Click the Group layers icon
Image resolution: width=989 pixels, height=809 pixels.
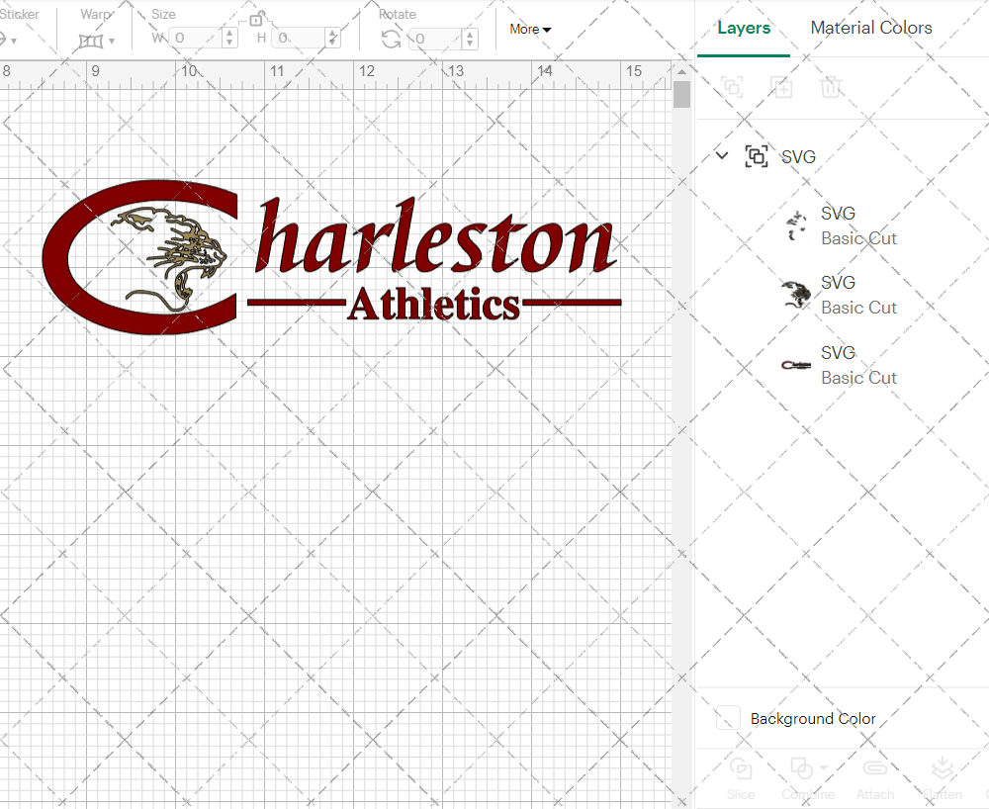(732, 86)
